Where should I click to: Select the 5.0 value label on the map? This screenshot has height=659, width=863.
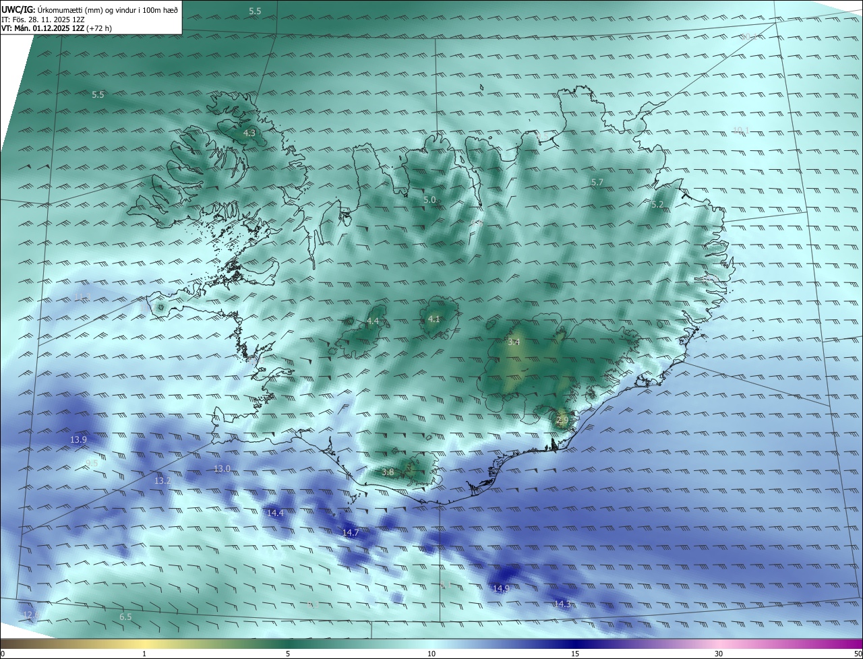[429, 200]
